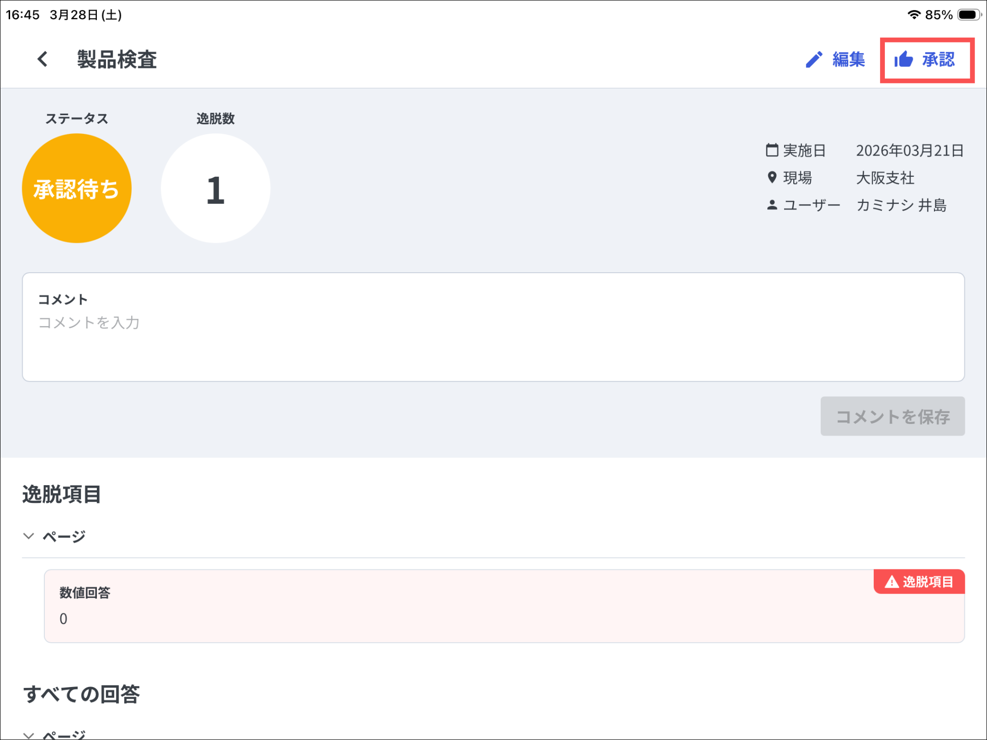Click the location pin icon beside 現場
Image resolution: width=987 pixels, height=740 pixels.
(772, 177)
